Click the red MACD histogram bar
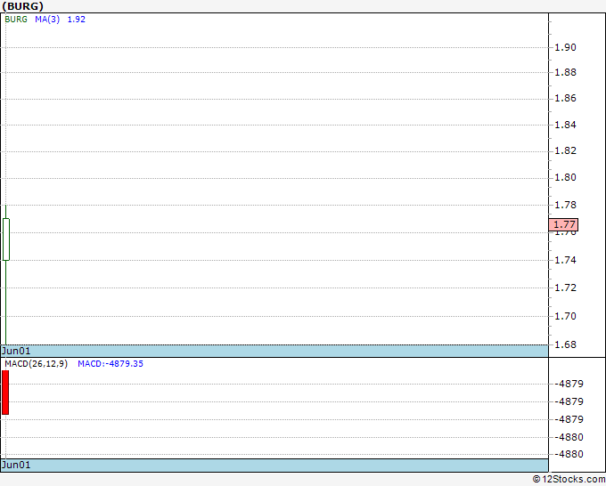 5,393
